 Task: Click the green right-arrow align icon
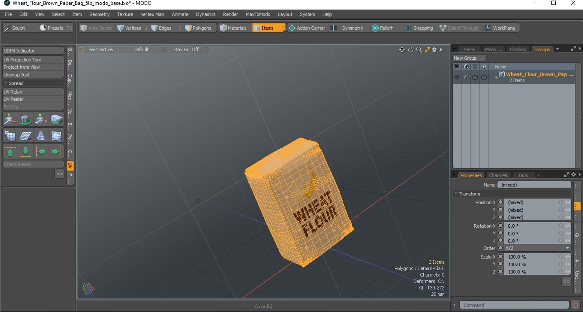[56, 152]
